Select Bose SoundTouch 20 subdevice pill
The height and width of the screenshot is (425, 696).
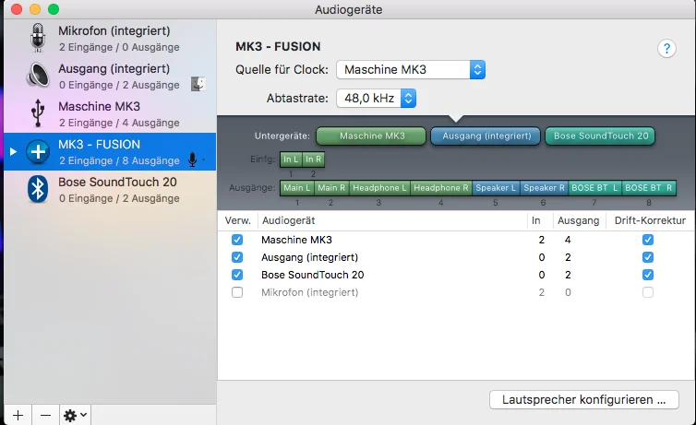click(600, 136)
